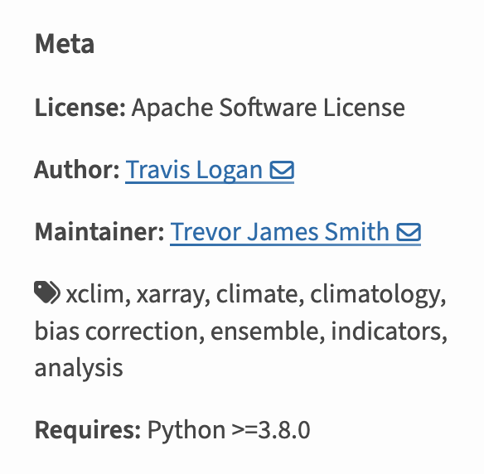Click the License label
484x474 pixels.
click(80, 108)
